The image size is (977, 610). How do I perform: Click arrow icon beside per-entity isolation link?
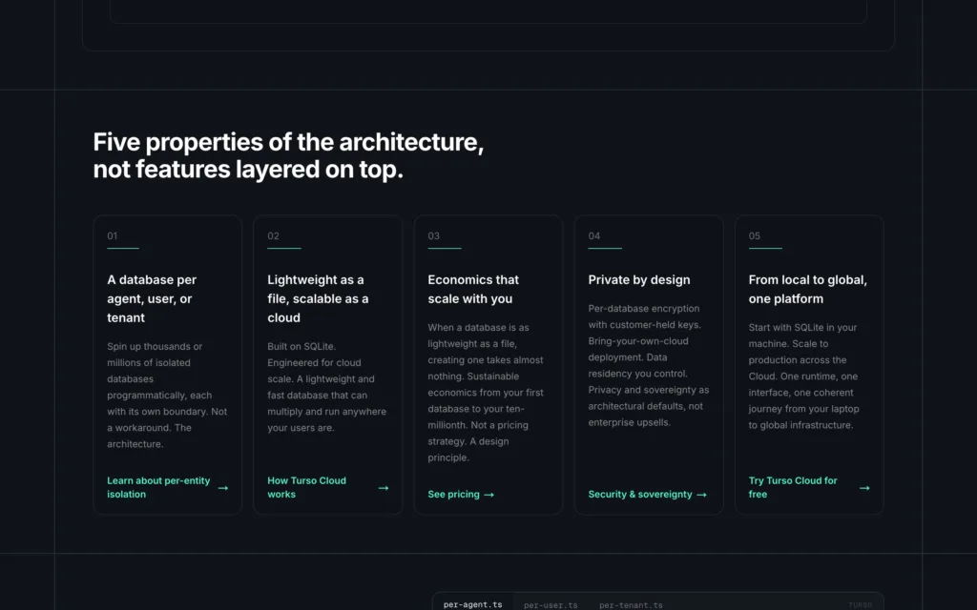[223, 488]
